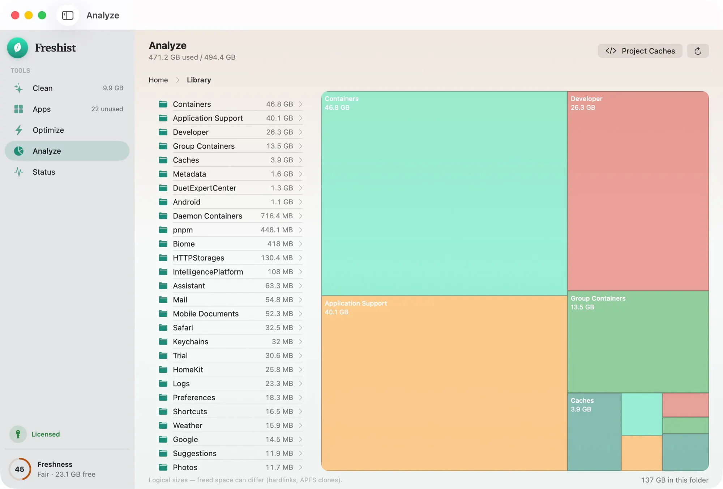Click the Containers folder icon

163,104
